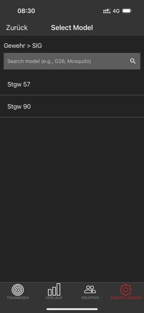Choose the Stgw 90 model

click(x=72, y=106)
